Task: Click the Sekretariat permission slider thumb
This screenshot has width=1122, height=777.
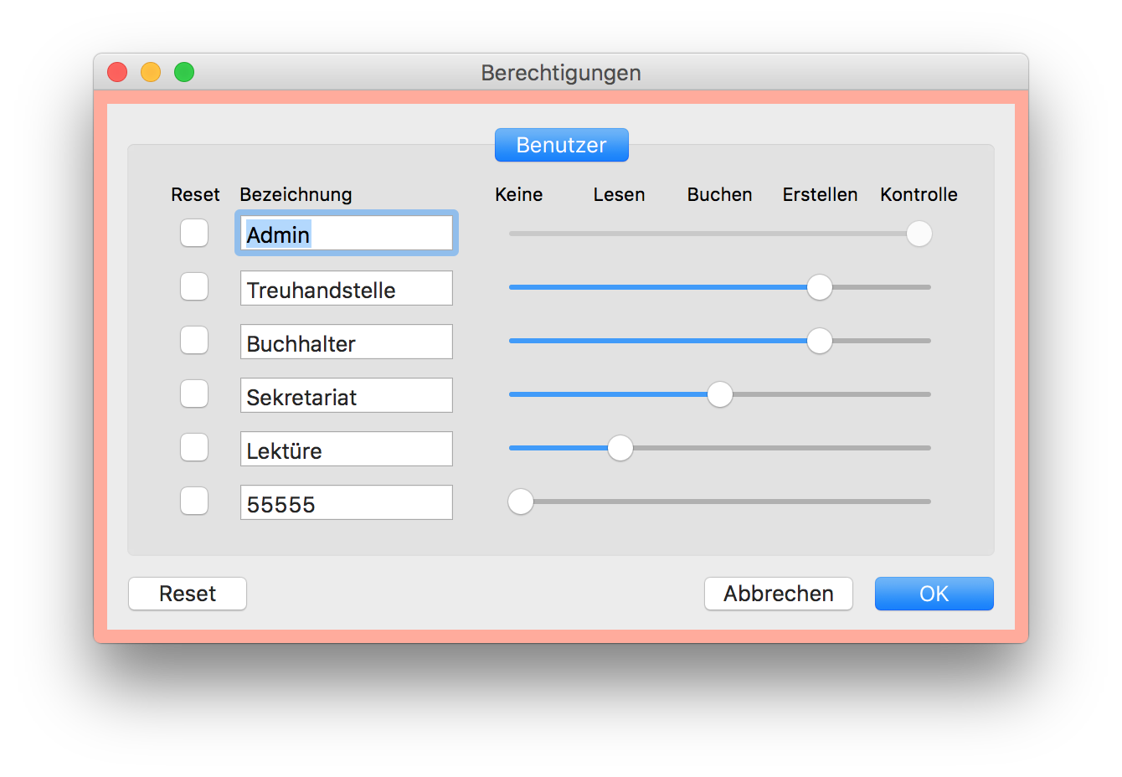Action: [x=719, y=394]
